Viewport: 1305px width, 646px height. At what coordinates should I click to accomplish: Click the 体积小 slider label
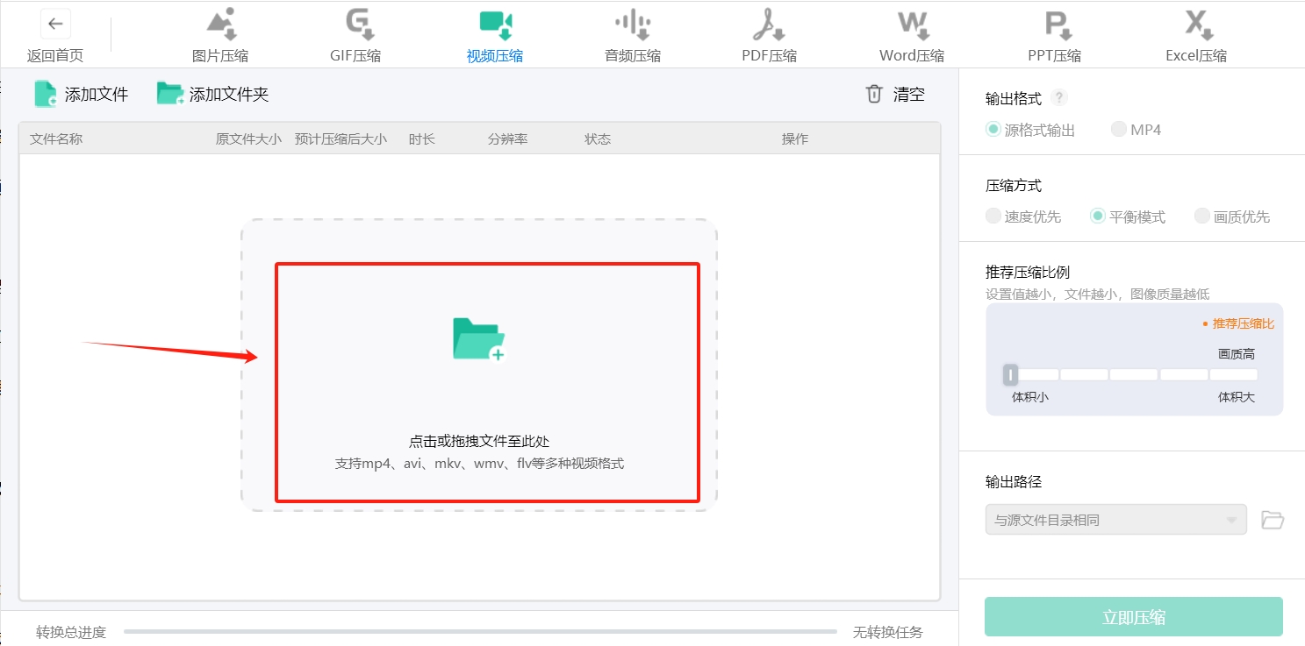(x=1030, y=397)
